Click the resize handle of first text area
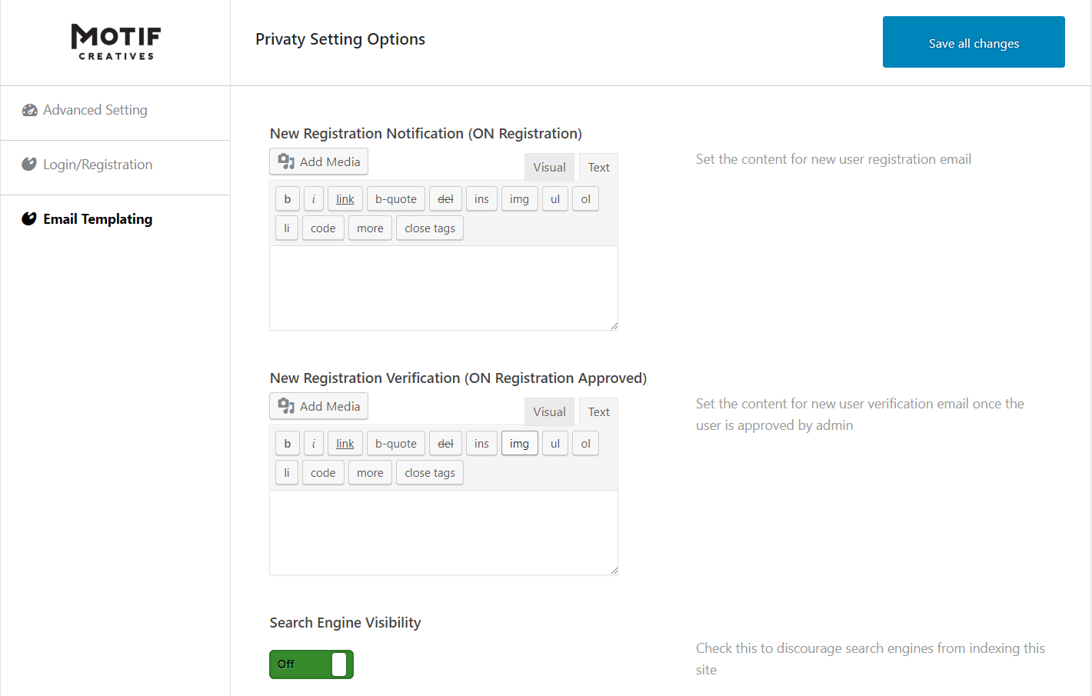This screenshot has height=696, width=1092. (614, 326)
